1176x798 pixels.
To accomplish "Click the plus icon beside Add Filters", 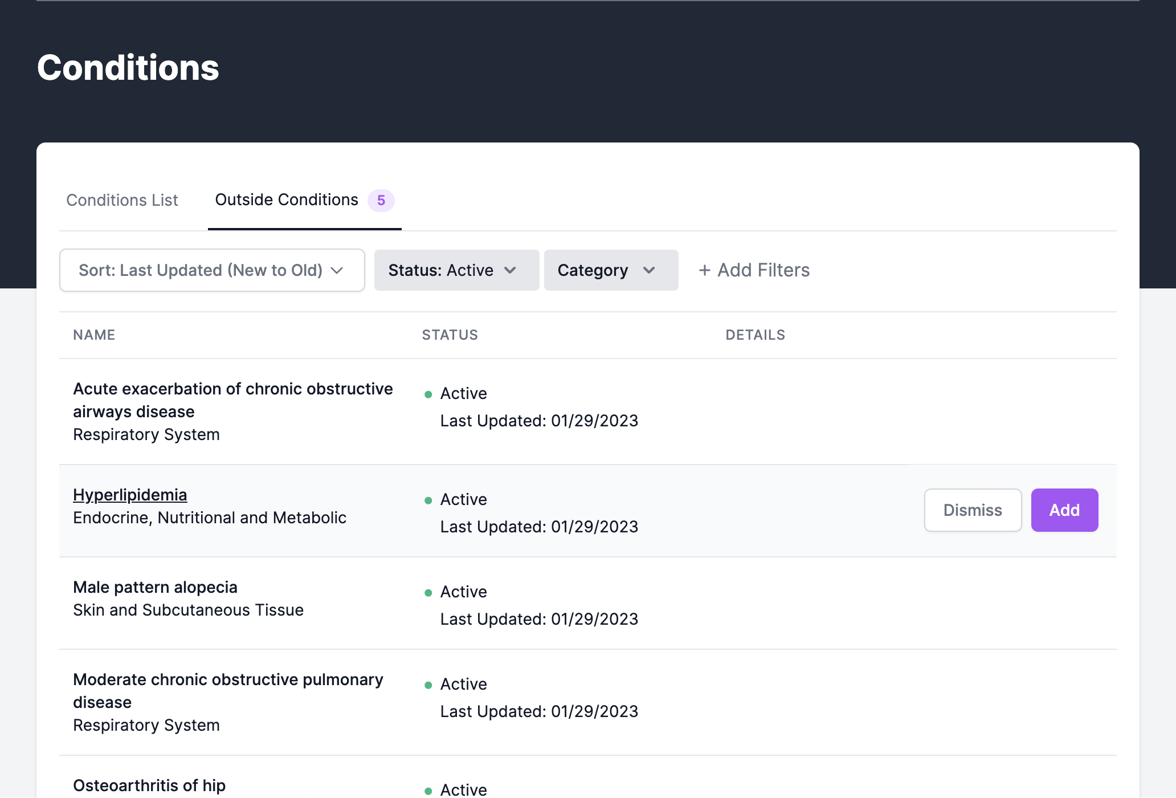I will pyautogui.click(x=705, y=270).
